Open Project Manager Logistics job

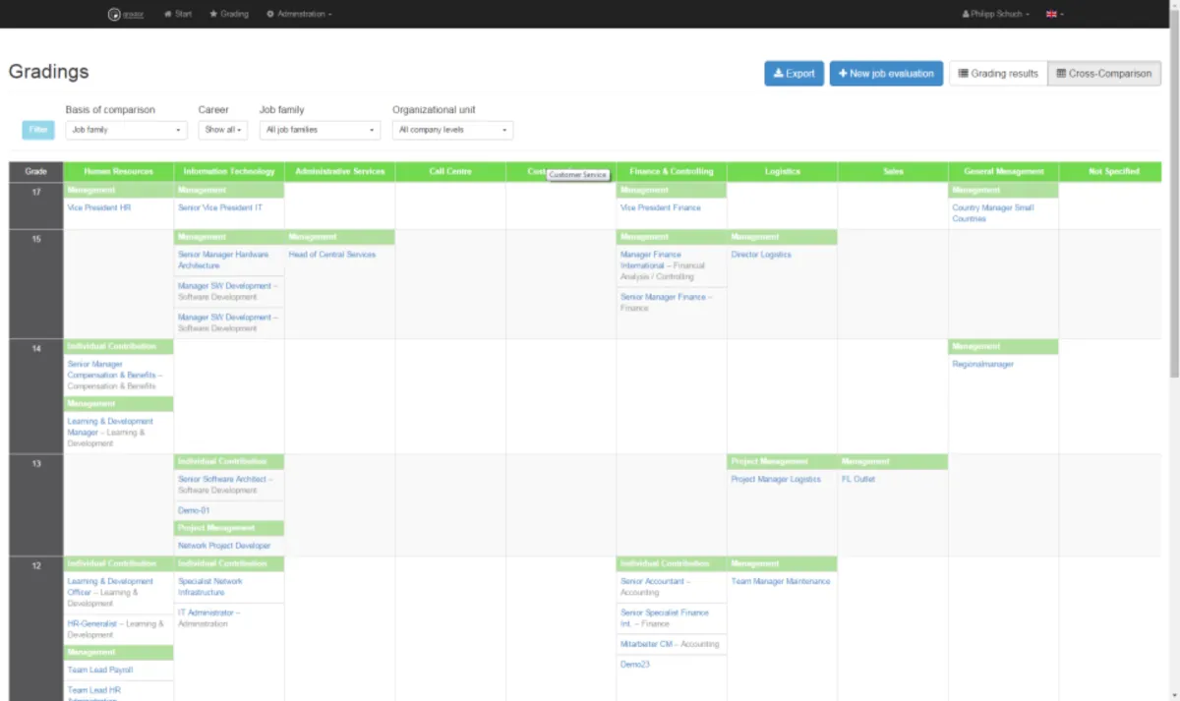tap(776, 480)
